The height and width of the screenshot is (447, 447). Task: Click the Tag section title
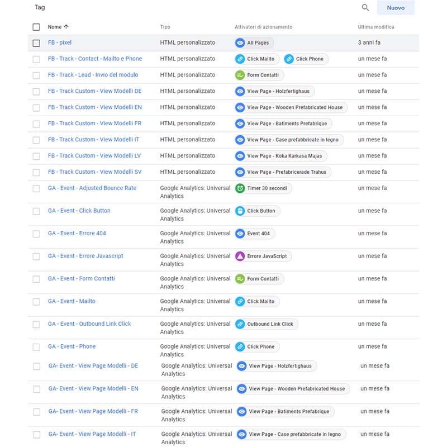[40, 7]
